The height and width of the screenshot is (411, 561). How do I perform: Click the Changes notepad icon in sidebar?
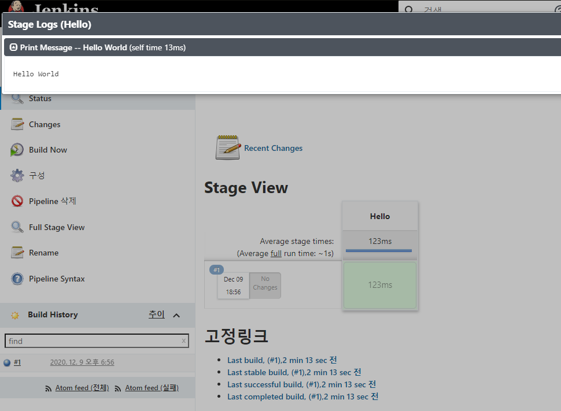[x=17, y=124]
